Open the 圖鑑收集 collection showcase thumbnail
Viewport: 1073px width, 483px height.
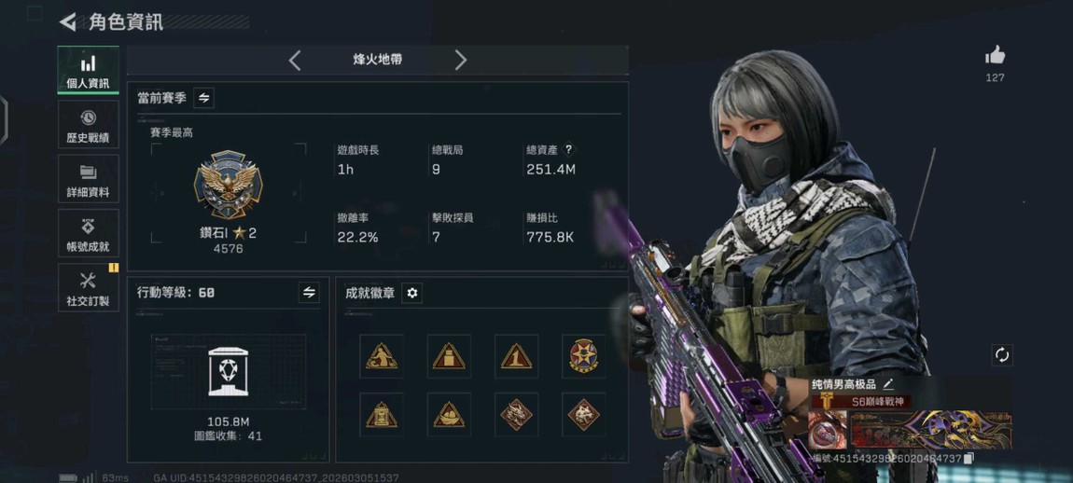click(x=228, y=371)
